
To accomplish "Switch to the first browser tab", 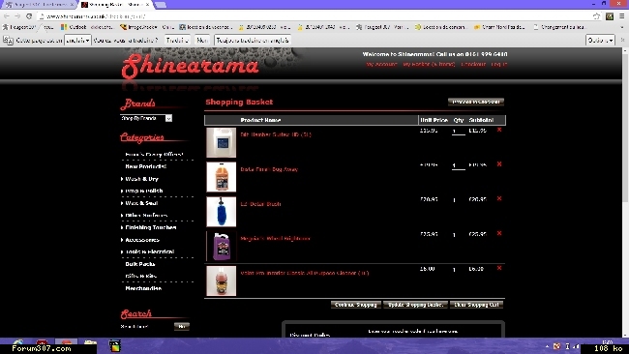I will pos(38,5).
